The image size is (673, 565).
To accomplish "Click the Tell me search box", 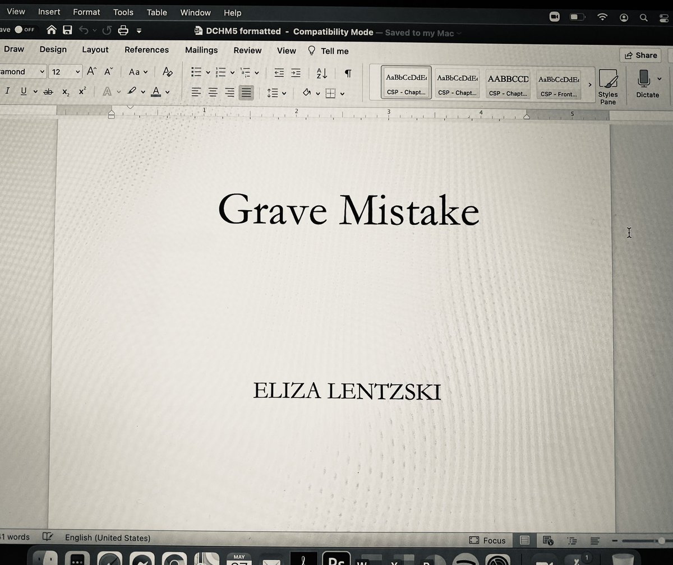I will (x=329, y=51).
